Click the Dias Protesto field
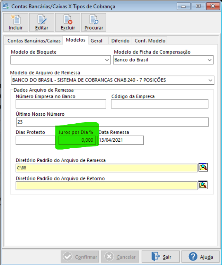The width and height of the screenshot is (222, 265). tap(36, 140)
